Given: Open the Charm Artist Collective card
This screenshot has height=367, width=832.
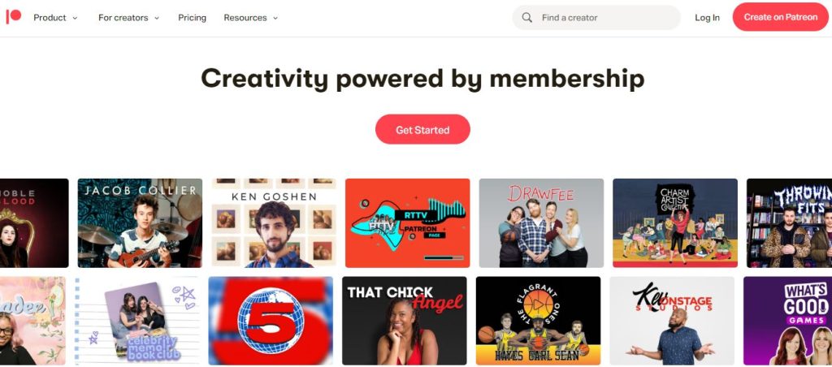Looking at the screenshot, I should (675, 222).
